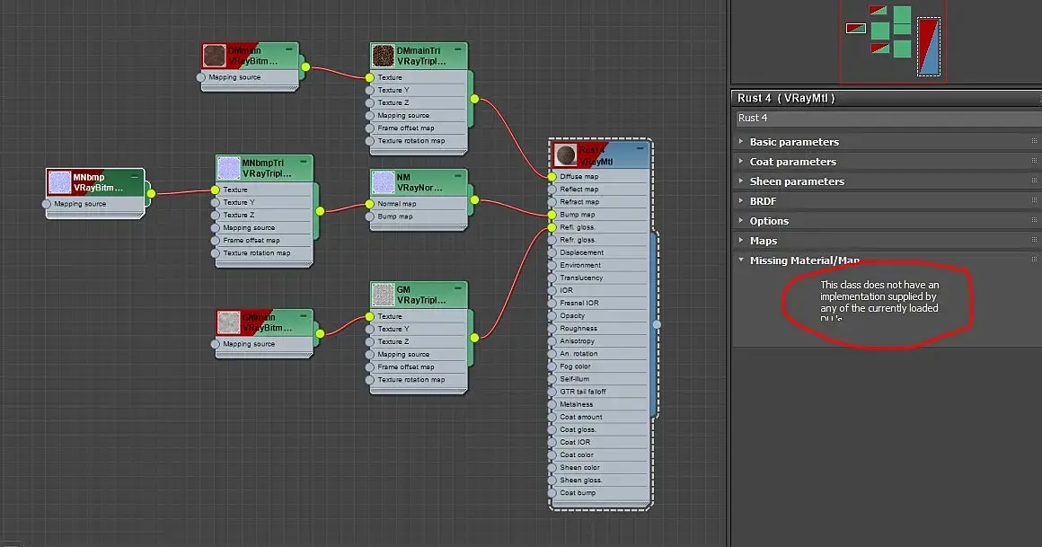This screenshot has height=547, width=1042.
Task: Select the Anisotropy row on Rust 4
Action: [x=599, y=341]
